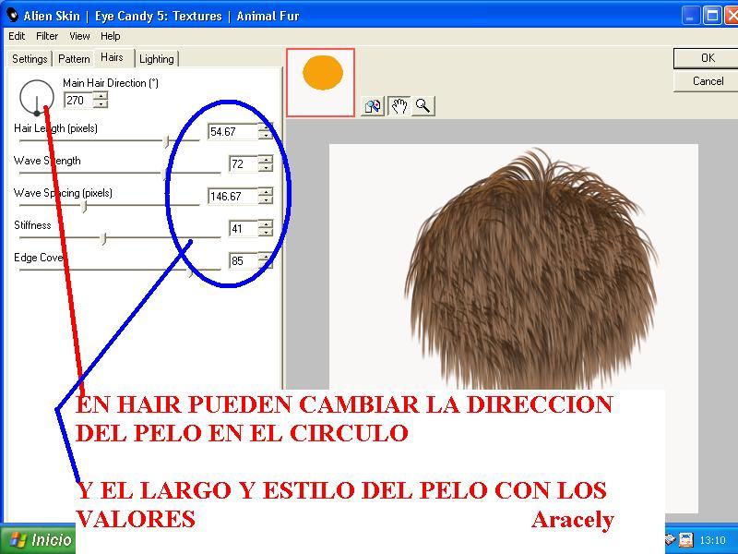
Task: Click the Wave Spacing value field
Action: pos(232,196)
